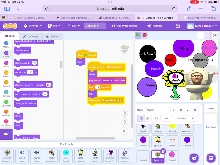Screen dimensions: 220x165
Task: Open the Settings menu
Action: tap(33, 26)
